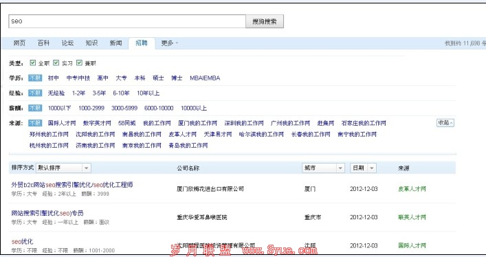Filter source by 郑州我的工作网
The image size is (486, 257).
pos(49,134)
